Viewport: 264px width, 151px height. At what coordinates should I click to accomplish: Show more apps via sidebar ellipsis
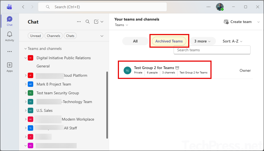click(9, 52)
